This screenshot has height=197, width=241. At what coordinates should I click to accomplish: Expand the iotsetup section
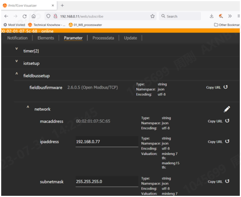(16, 61)
